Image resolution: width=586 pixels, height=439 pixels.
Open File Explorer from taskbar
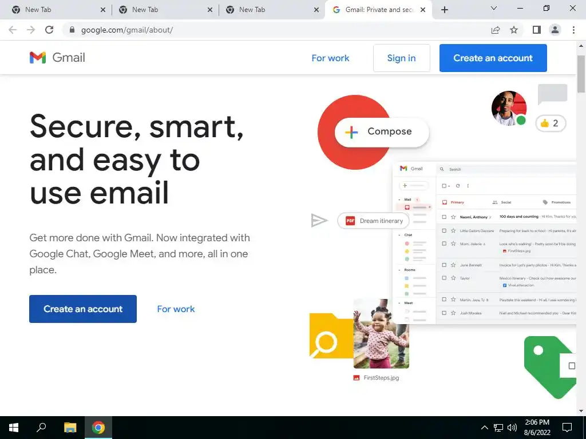[70, 428]
